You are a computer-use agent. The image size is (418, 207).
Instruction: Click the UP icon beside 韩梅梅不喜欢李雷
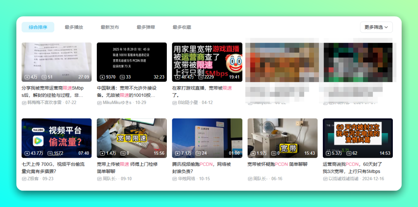tap(24, 103)
